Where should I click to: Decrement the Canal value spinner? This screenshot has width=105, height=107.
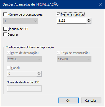click(x=39, y=75)
